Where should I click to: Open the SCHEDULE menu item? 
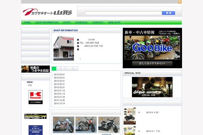click(x=82, y=22)
